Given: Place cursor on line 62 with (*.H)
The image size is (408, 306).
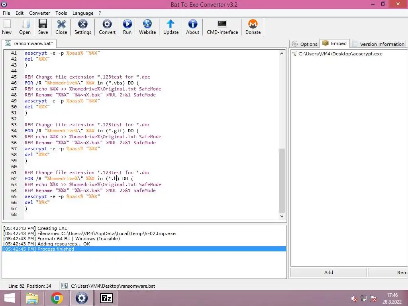Looking at the screenshot, I should pyautogui.click(x=79, y=178).
